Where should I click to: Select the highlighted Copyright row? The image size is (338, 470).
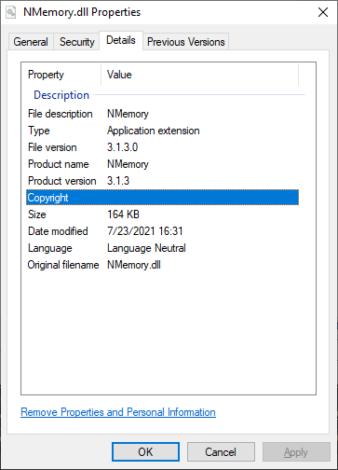(162, 198)
